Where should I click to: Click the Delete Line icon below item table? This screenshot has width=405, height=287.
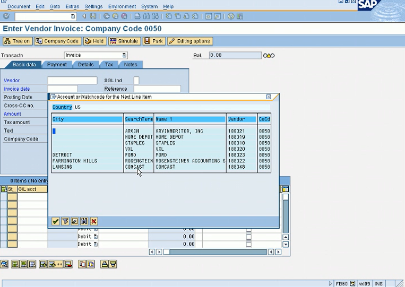[x=68, y=264]
